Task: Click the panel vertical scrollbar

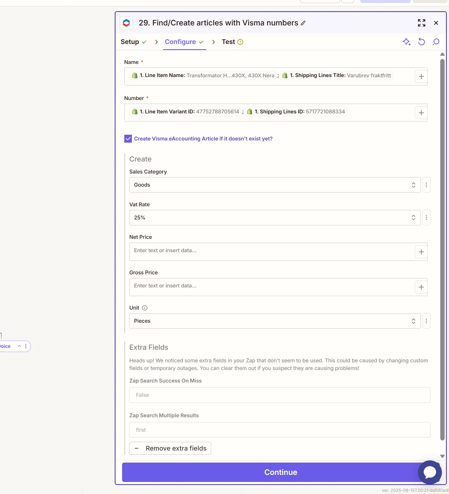Action: [442, 249]
